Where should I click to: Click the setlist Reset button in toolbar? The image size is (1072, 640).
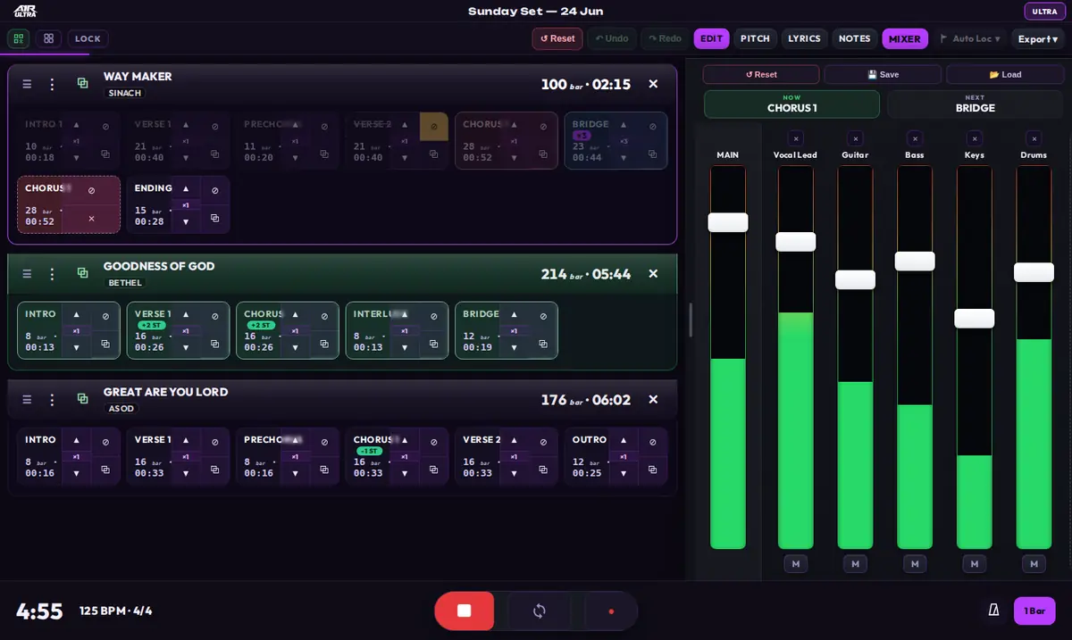click(557, 38)
